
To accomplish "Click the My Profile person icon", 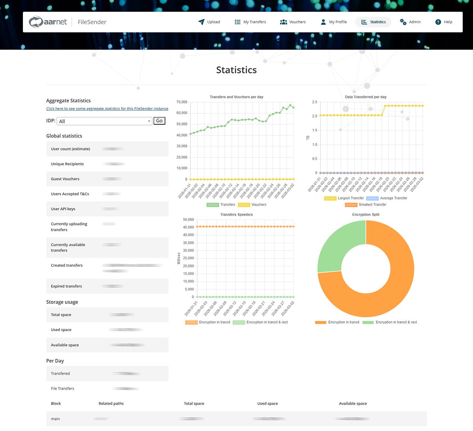I will point(323,22).
